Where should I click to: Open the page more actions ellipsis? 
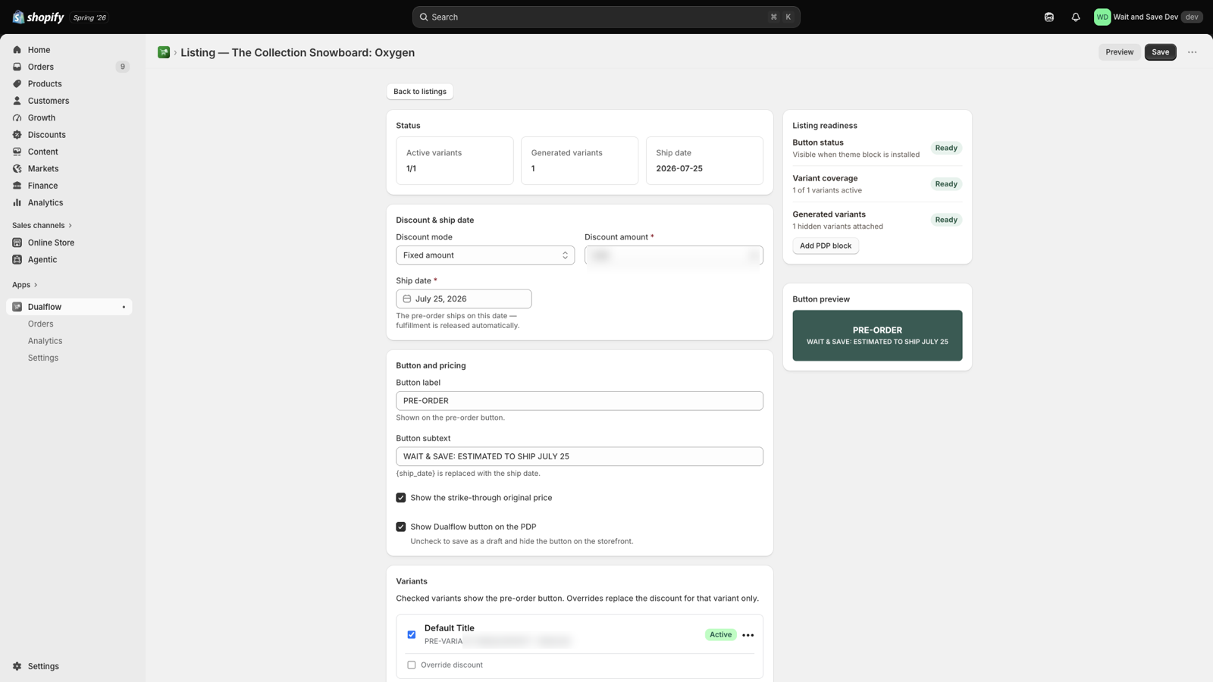(x=1193, y=52)
